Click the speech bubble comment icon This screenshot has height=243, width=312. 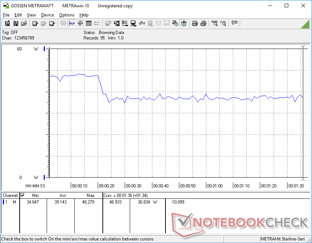[x=234, y=23]
